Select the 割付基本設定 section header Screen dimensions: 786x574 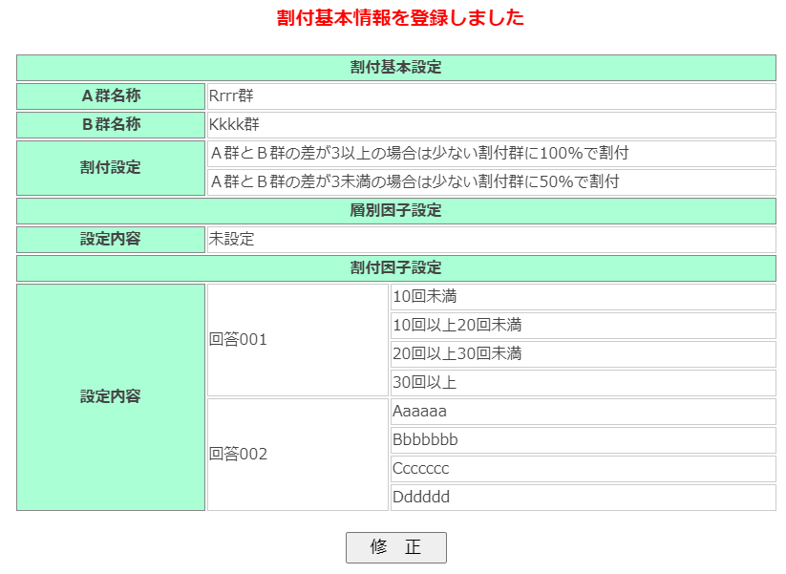(x=395, y=68)
